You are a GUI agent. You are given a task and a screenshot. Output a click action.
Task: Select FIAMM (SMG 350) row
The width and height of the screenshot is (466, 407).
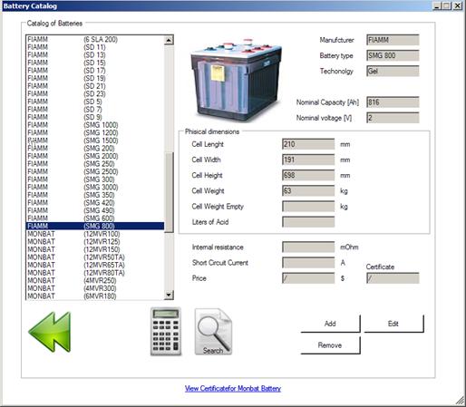[95, 195]
